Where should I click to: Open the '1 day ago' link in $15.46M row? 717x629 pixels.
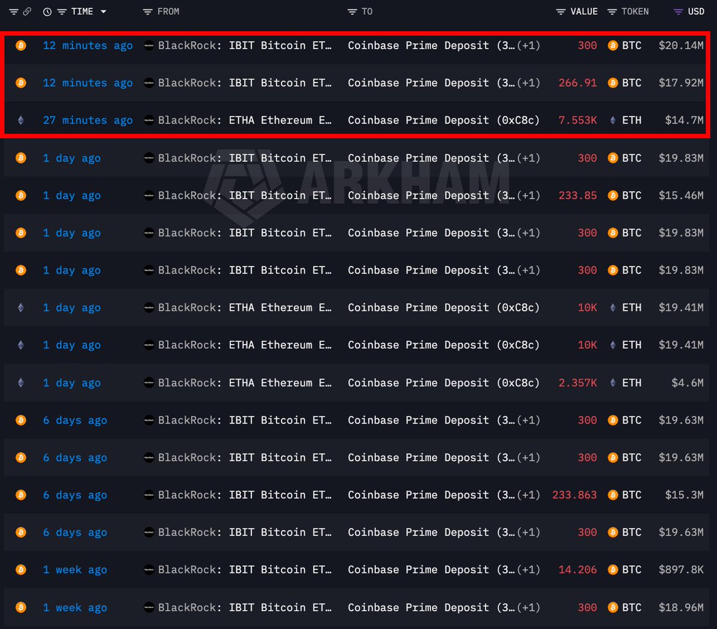coord(72,195)
